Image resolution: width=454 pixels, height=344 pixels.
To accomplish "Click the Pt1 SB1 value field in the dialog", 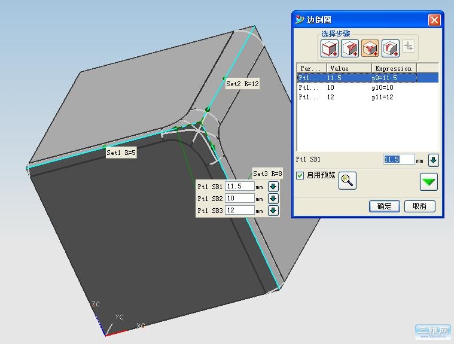I will [399, 159].
